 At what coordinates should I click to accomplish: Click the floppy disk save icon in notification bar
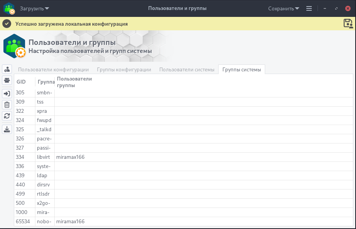348,23
